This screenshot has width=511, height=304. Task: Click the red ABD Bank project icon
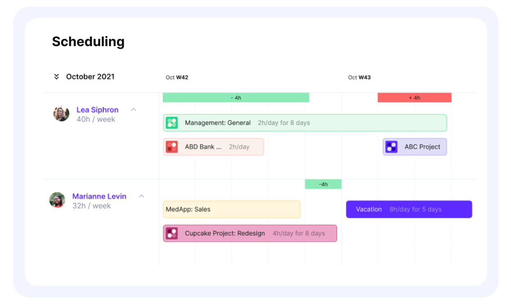171,147
